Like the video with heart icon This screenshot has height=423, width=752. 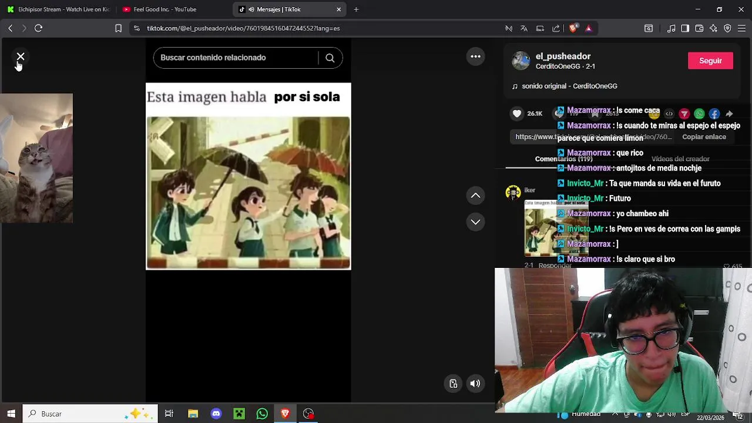(517, 113)
